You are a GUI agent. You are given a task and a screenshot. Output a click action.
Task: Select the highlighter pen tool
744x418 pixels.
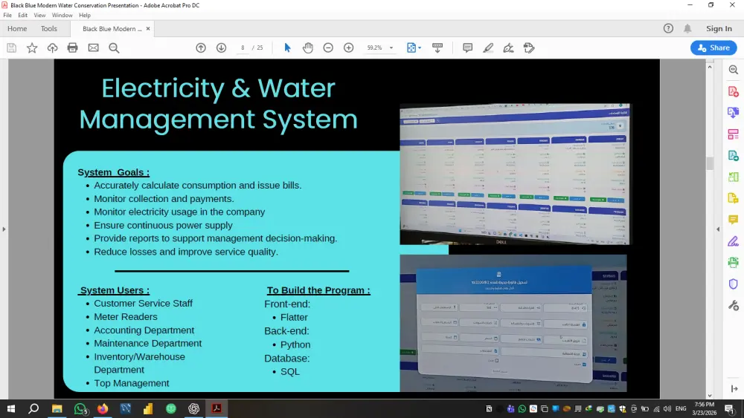click(488, 48)
